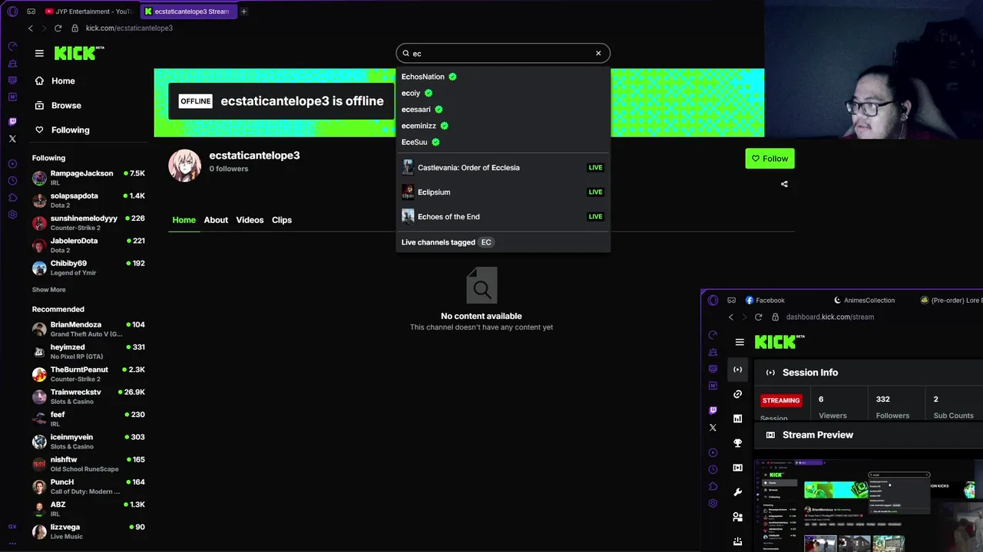
Task: Open analytics chart icon in dashboard sidebar
Action: [737, 419]
